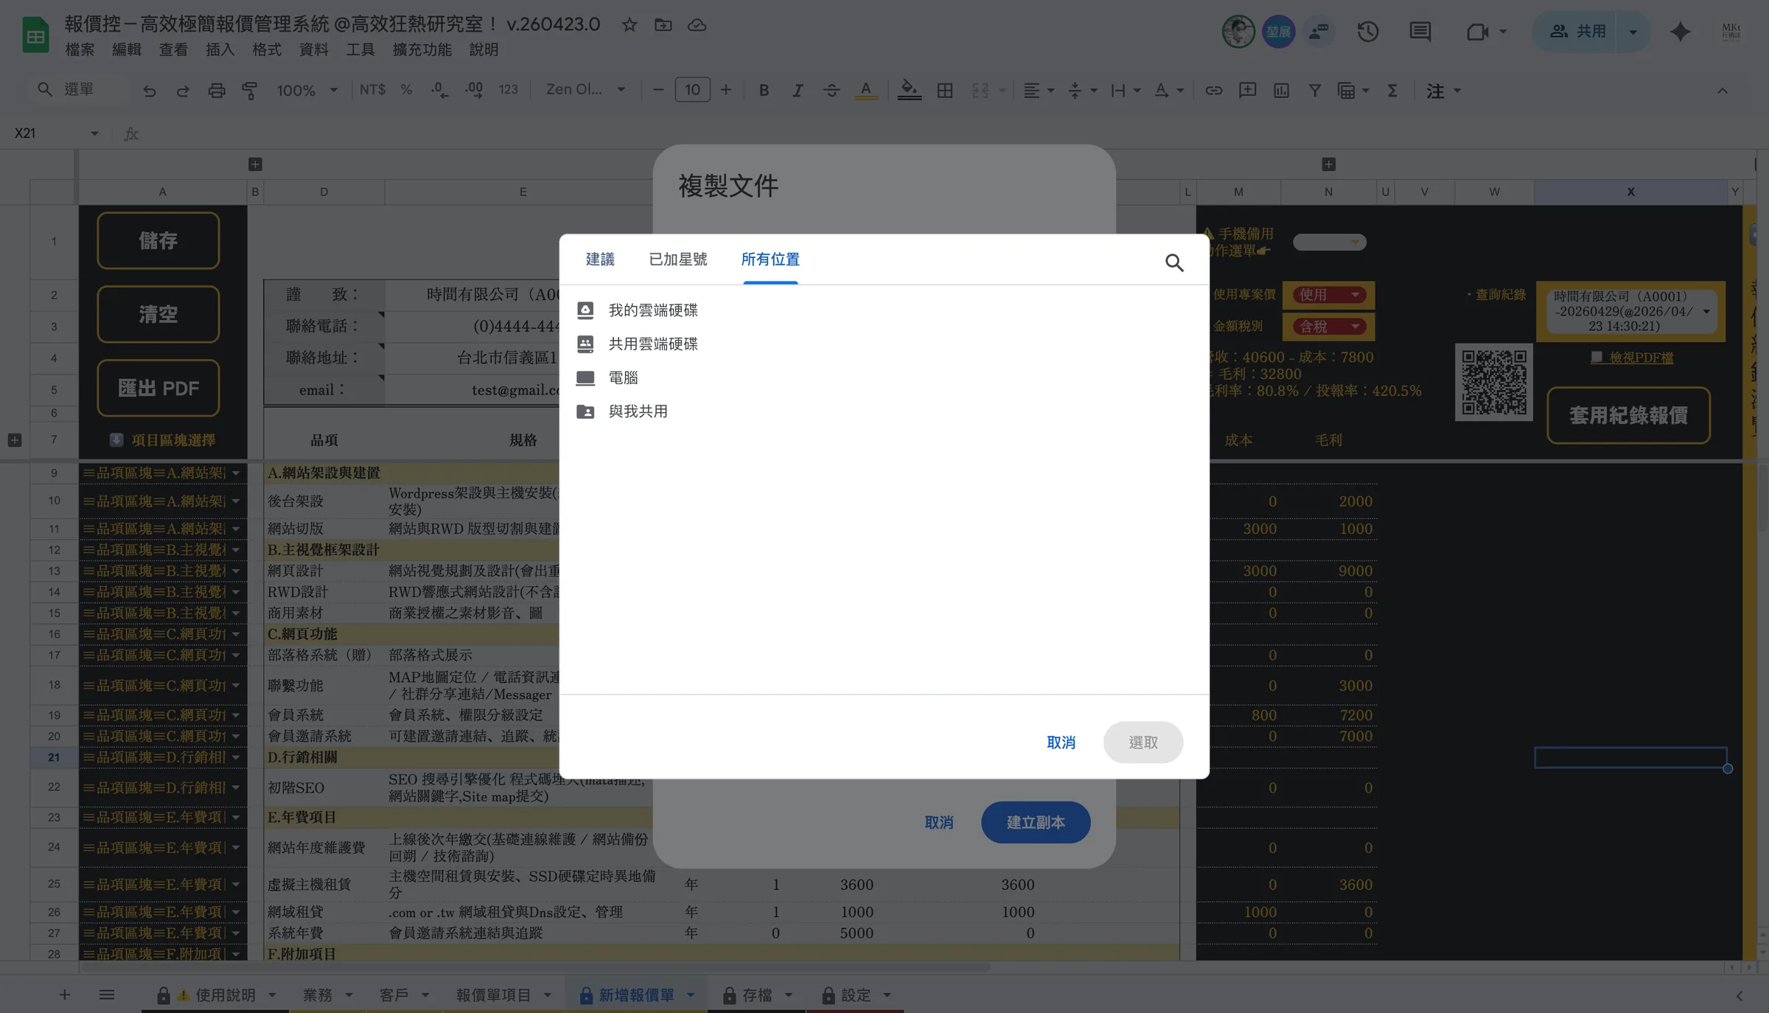The height and width of the screenshot is (1013, 1769).
Task: Open the 擴充功能 menu
Action: point(422,49)
